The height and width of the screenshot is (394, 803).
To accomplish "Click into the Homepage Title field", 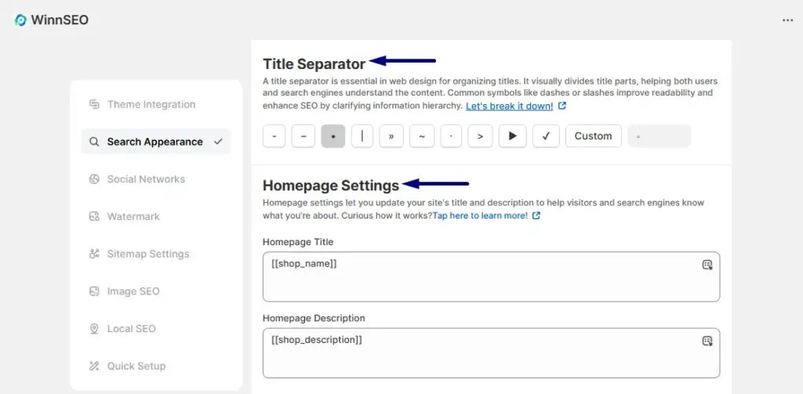I will tap(491, 277).
